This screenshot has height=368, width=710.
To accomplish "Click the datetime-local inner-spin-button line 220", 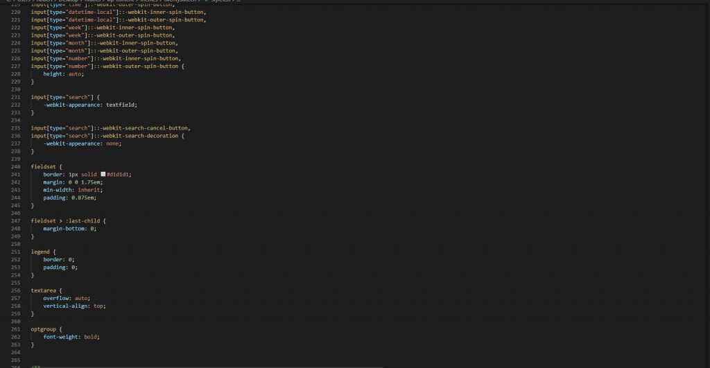I will point(118,12).
